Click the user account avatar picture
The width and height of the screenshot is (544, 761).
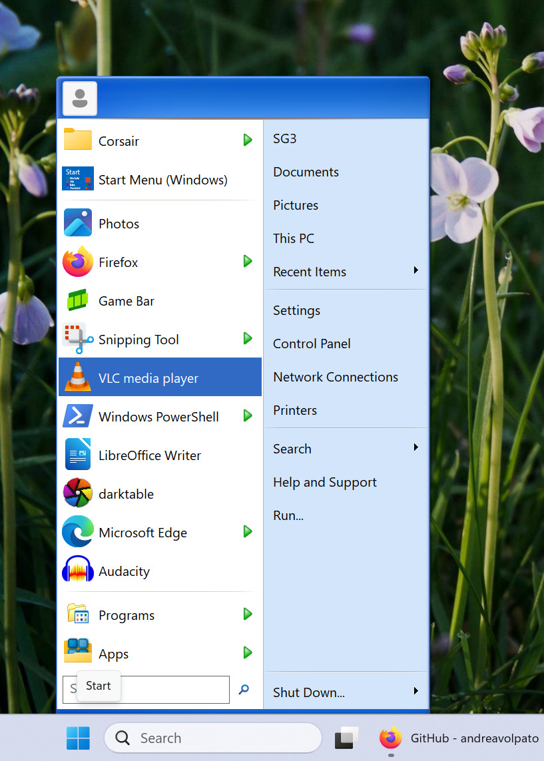coord(80,99)
